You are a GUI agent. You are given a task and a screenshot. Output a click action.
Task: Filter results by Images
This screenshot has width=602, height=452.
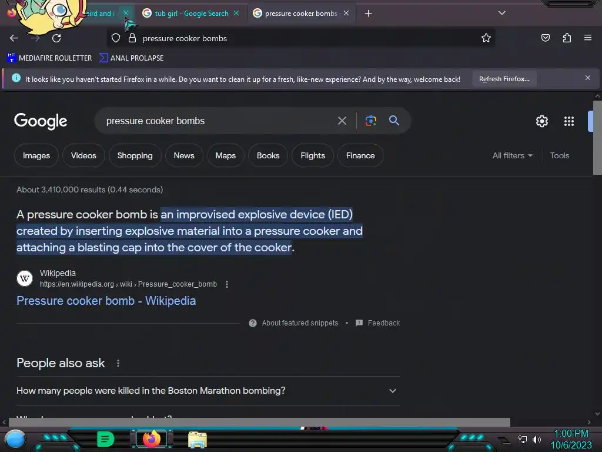pos(36,155)
